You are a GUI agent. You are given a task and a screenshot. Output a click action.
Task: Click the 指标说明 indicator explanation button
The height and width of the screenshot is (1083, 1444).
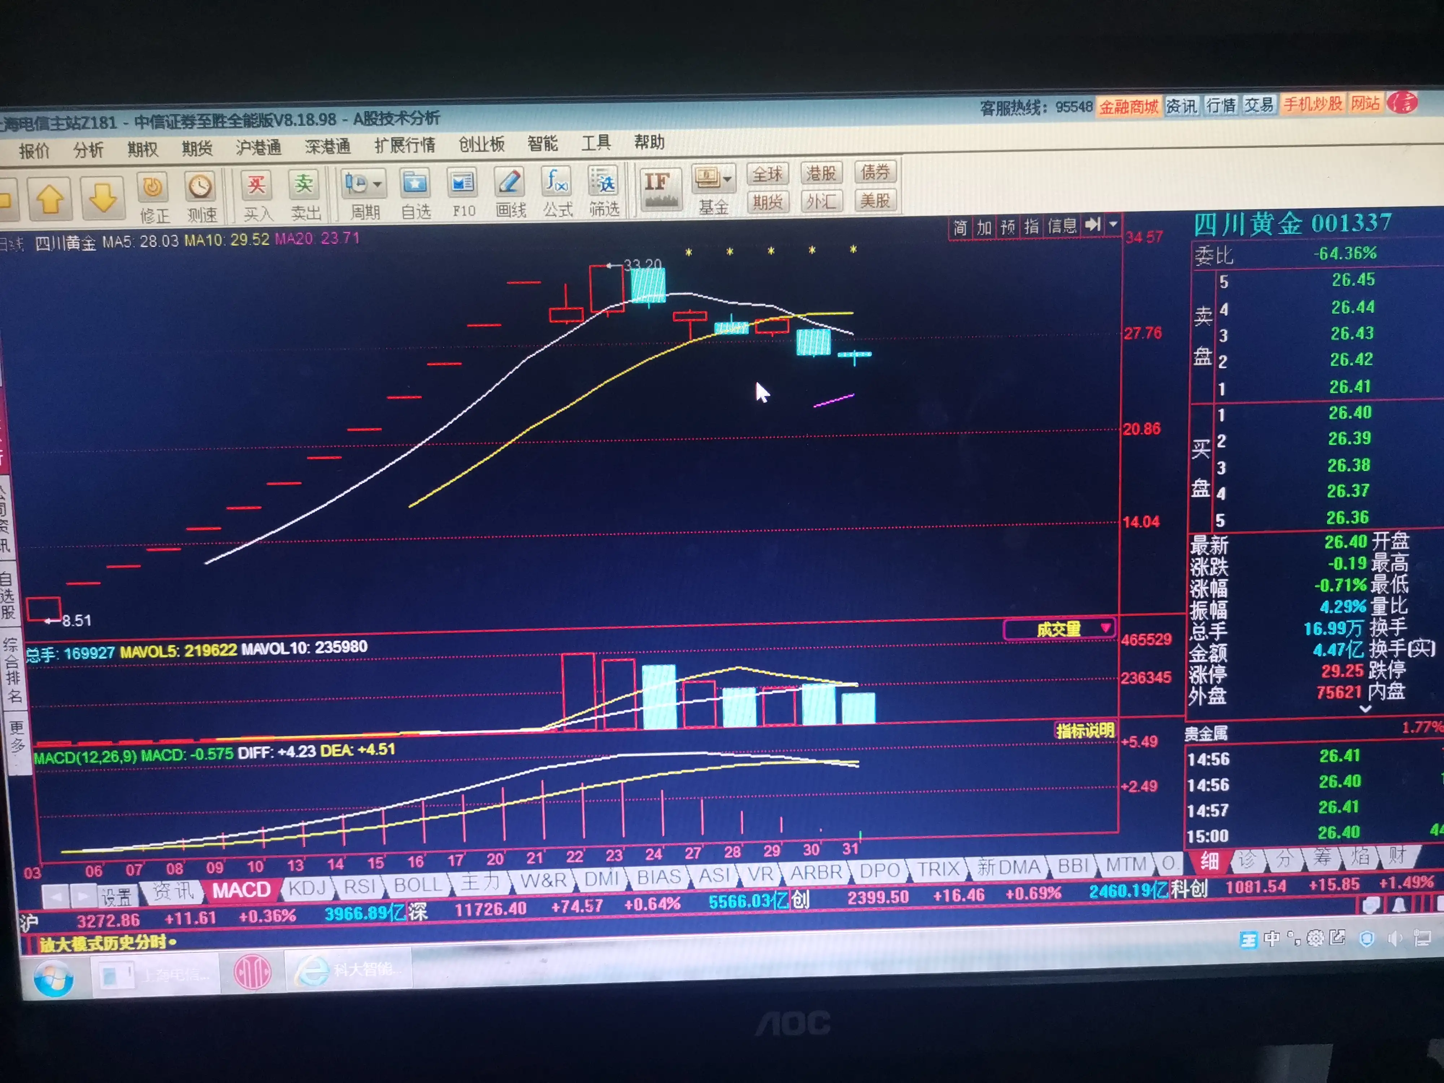(x=1084, y=731)
